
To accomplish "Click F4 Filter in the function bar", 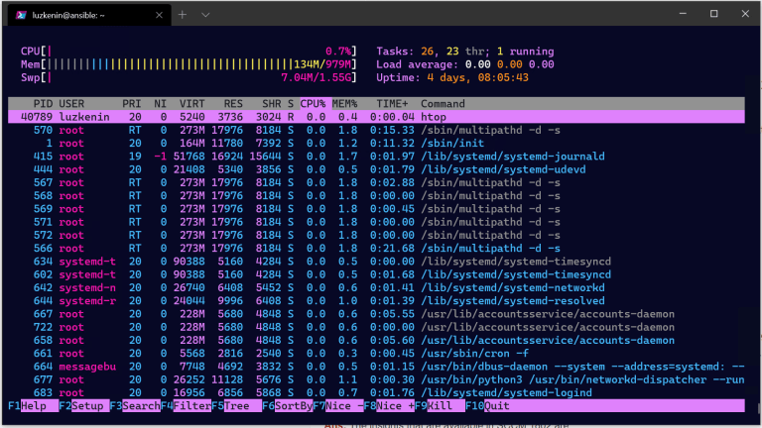I will [x=186, y=405].
